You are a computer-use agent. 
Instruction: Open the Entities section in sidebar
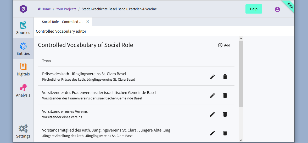pyautogui.click(x=23, y=49)
